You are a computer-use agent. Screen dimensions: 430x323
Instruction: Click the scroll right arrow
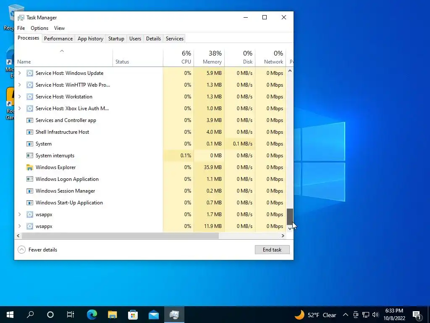(x=283, y=236)
